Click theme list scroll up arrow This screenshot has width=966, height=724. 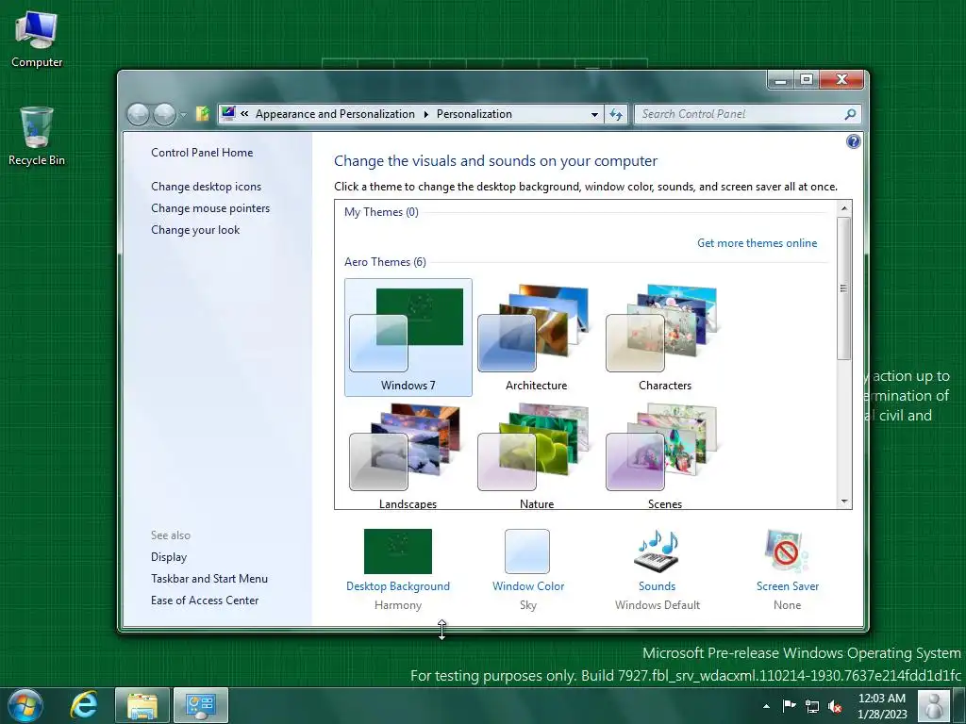[x=844, y=208]
